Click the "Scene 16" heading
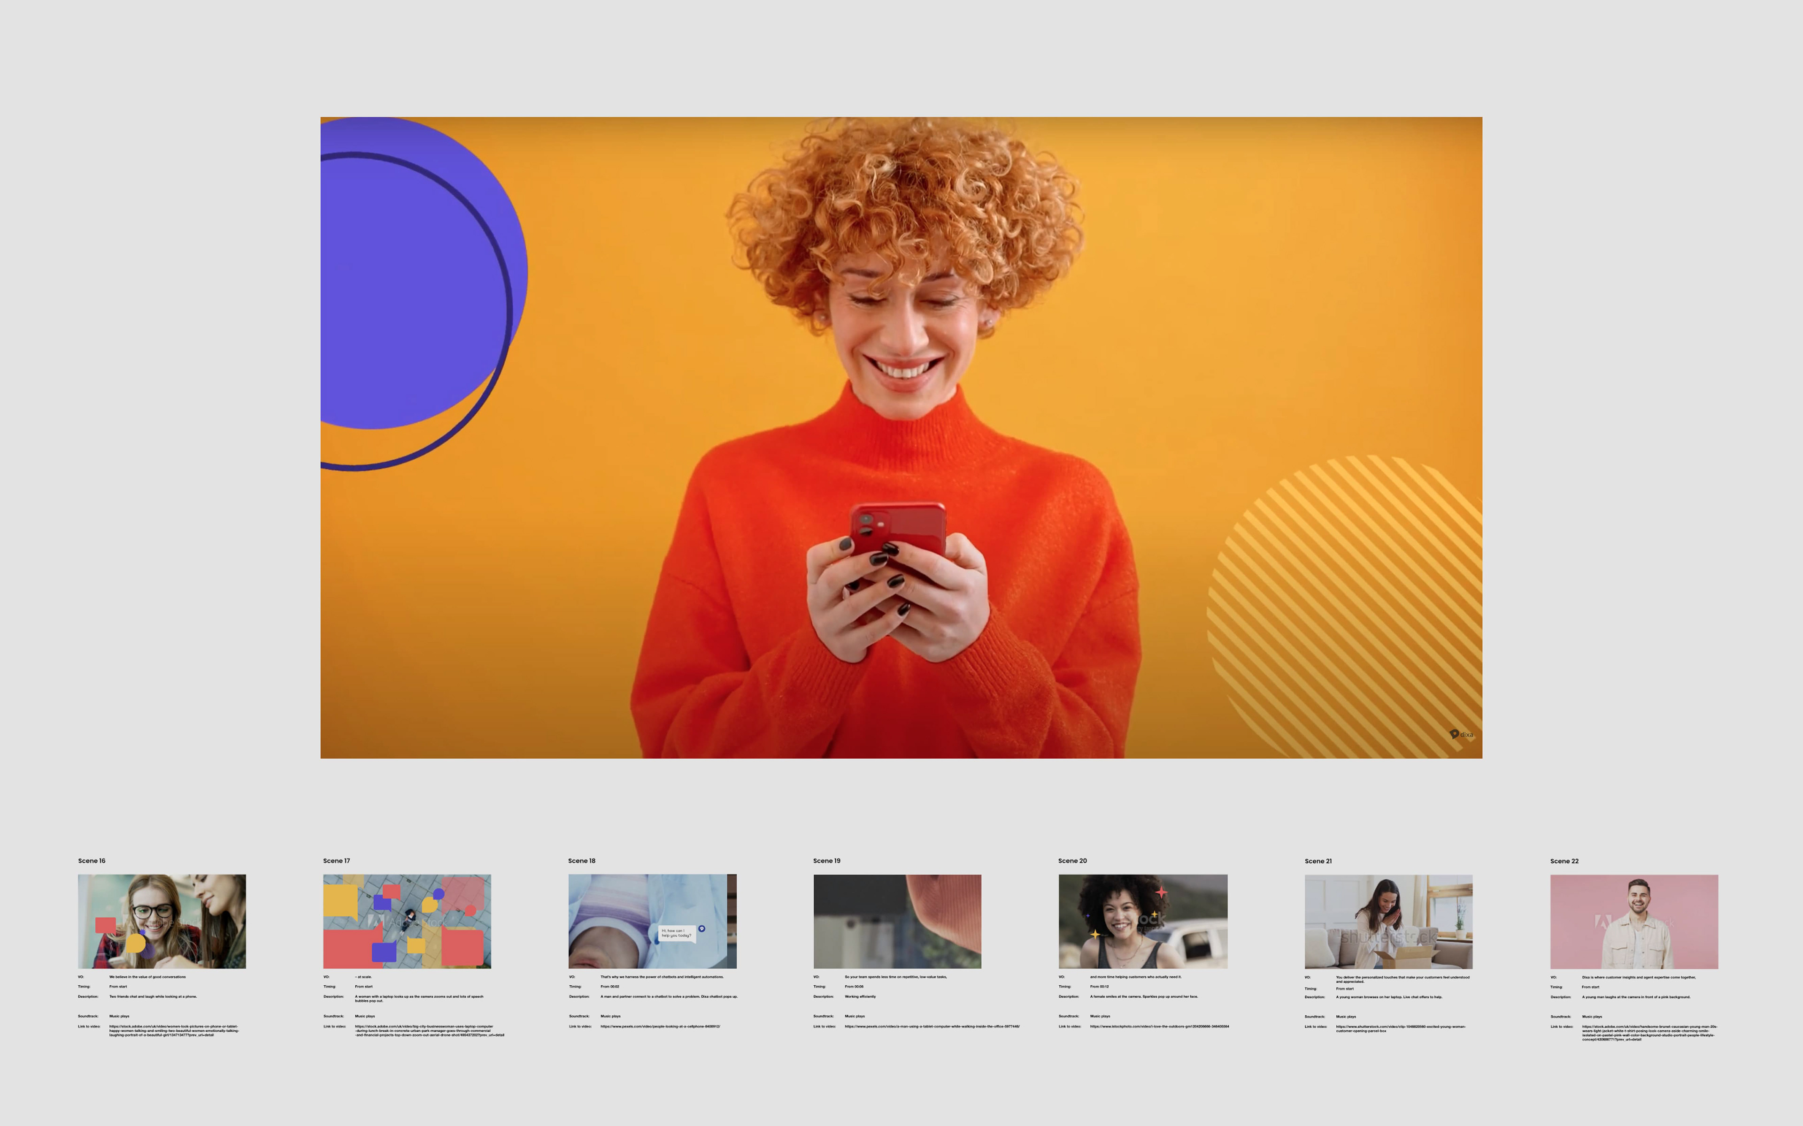Image resolution: width=1803 pixels, height=1126 pixels. coord(92,860)
